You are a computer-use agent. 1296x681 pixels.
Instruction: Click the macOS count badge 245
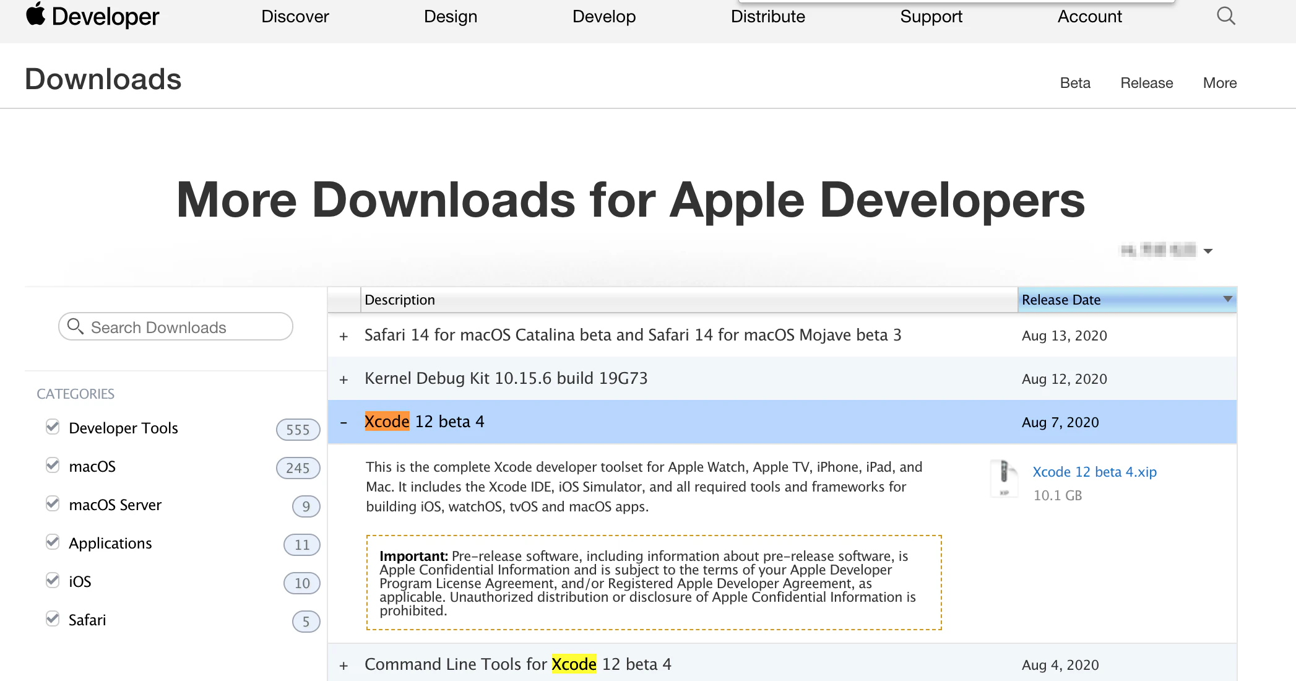point(298,467)
